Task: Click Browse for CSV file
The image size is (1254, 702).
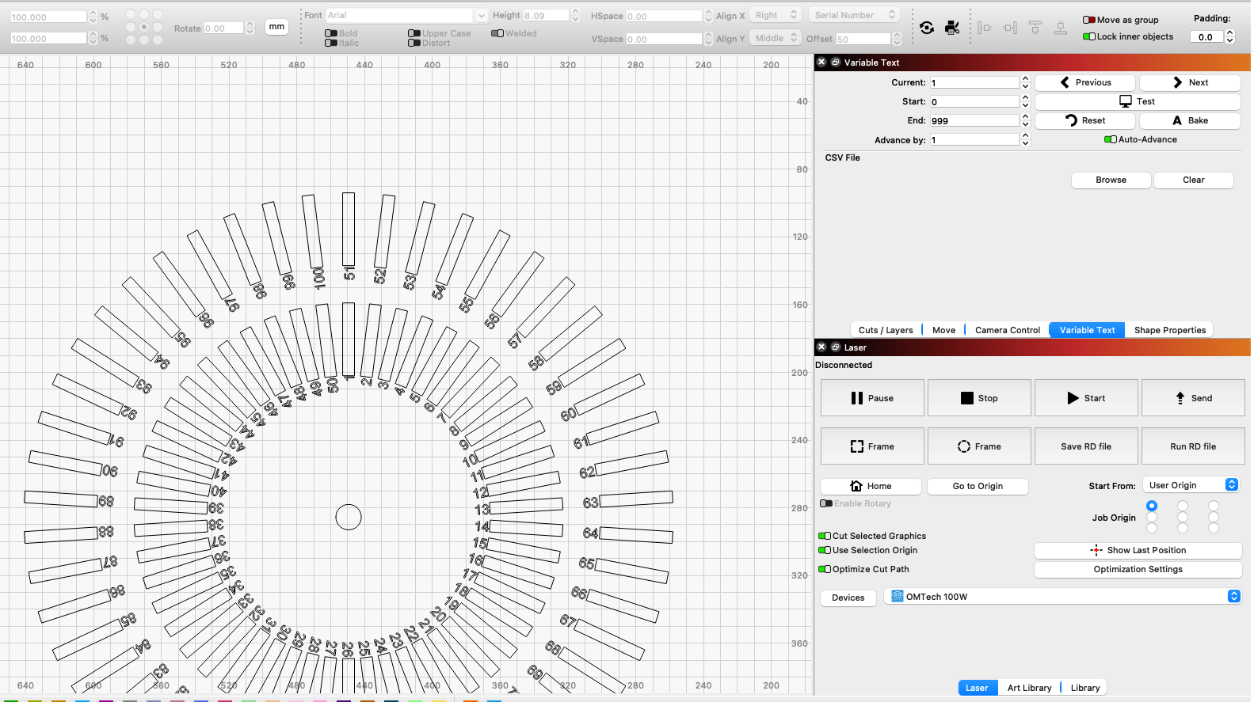Action: pyautogui.click(x=1111, y=180)
